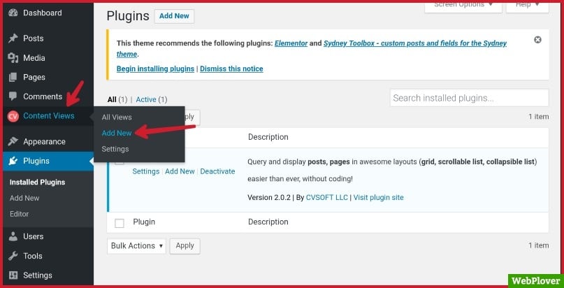Dismiss the theme notice with X icon

click(x=537, y=40)
